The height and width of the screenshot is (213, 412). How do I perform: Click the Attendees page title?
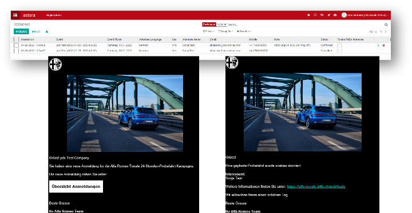pyautogui.click(x=22, y=25)
